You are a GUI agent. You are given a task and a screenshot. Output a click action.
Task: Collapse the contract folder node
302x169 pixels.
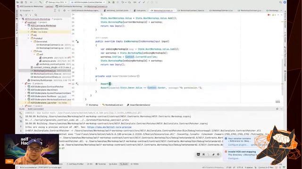(x=23, y=22)
